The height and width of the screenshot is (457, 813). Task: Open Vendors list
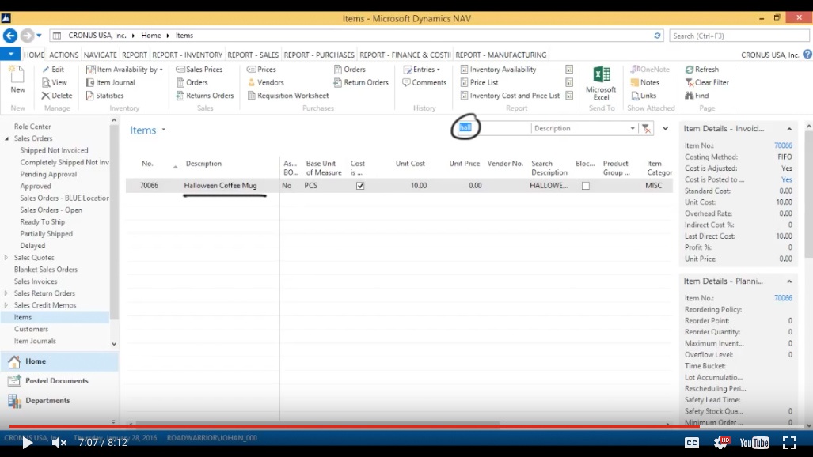point(265,82)
